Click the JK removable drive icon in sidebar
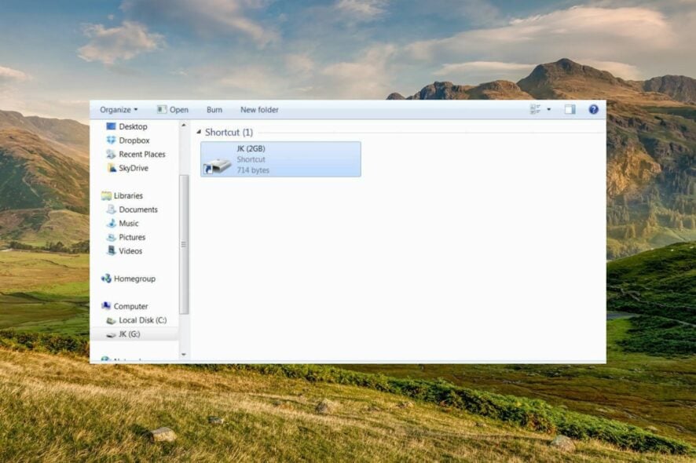696x463 pixels. (x=111, y=335)
